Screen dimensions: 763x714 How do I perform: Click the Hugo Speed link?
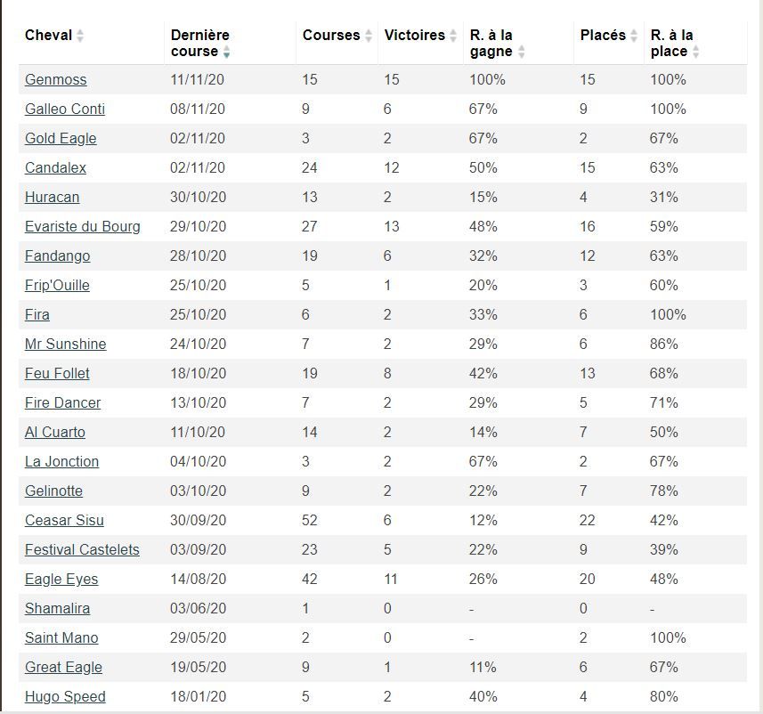point(65,696)
